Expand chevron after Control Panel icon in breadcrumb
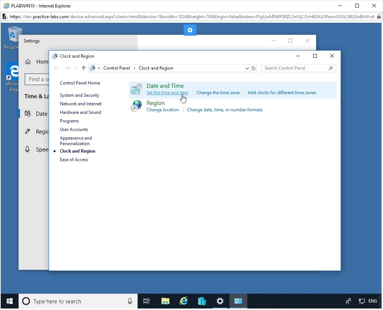The height and width of the screenshot is (310, 383). tap(99, 68)
